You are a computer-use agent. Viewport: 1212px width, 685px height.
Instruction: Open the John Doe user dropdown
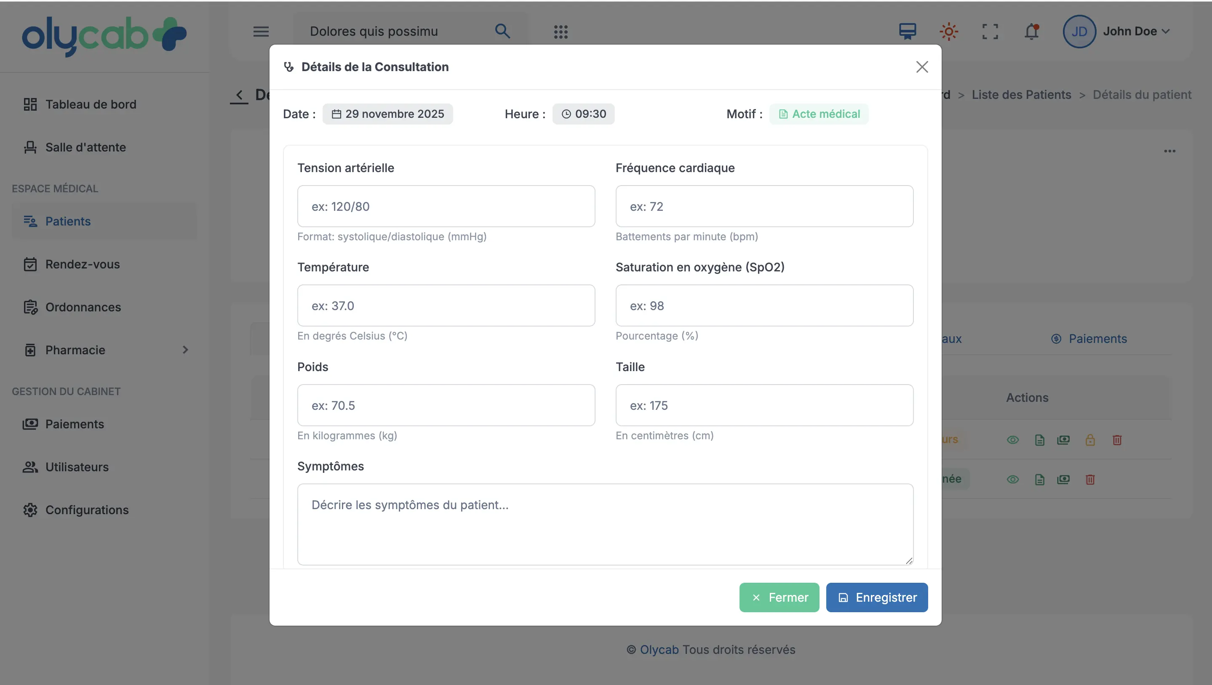coord(1136,32)
